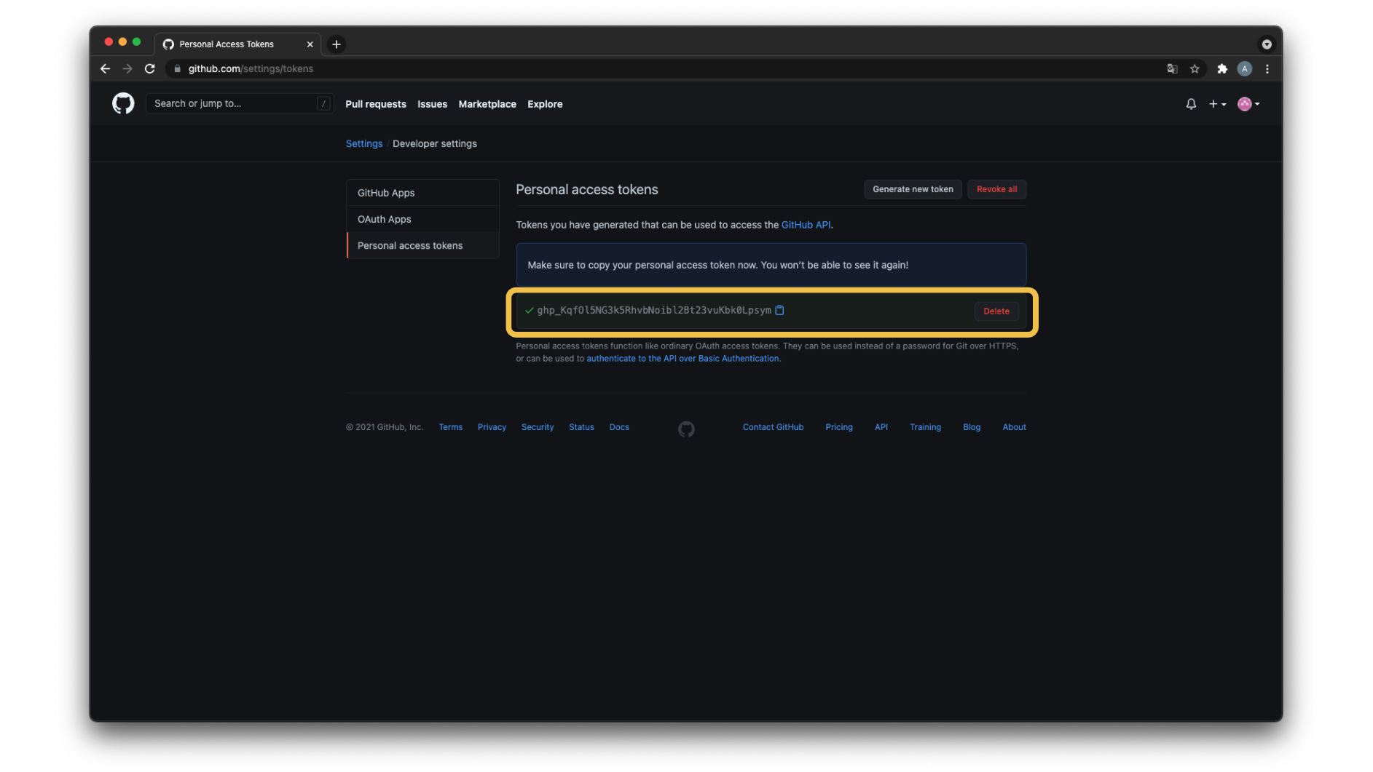The image size is (1373, 772).
Task: Go back with the browser back arrow
Action: point(106,68)
